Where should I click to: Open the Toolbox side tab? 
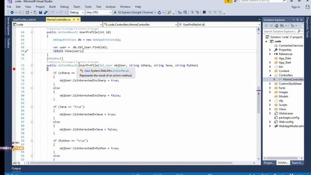pos(8,43)
